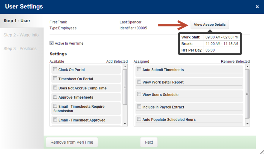
Task: Check Include In Payroll Extract option
Action: (139, 107)
